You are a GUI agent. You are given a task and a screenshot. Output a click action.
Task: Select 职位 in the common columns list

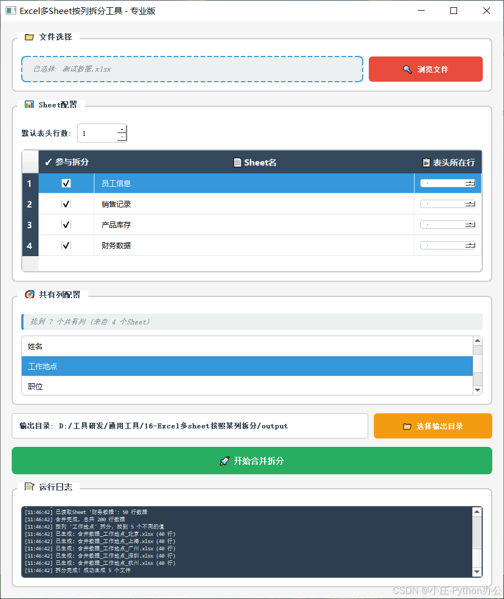pyautogui.click(x=247, y=386)
